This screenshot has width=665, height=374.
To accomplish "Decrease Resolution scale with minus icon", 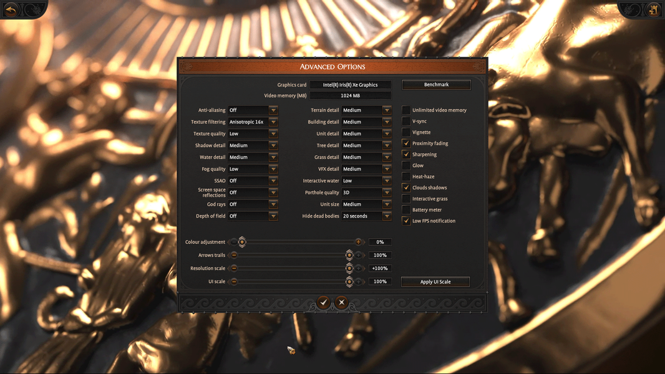I will tap(234, 268).
